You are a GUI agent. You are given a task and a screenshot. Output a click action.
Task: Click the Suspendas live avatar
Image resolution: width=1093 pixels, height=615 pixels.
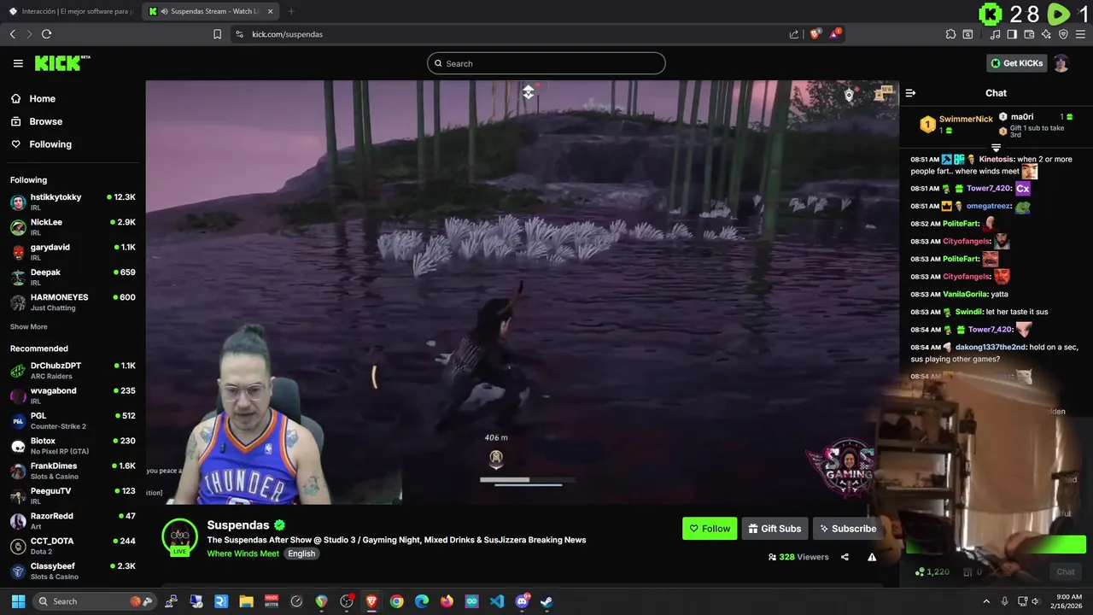coord(180,538)
